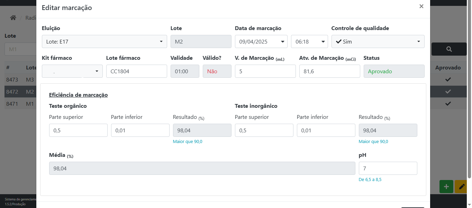Click the Lote fármaco field CC1804

136,71
